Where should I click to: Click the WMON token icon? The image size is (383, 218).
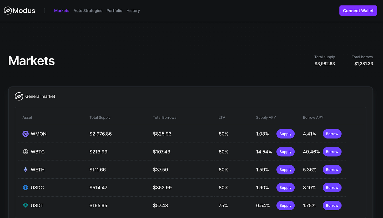tap(25, 134)
